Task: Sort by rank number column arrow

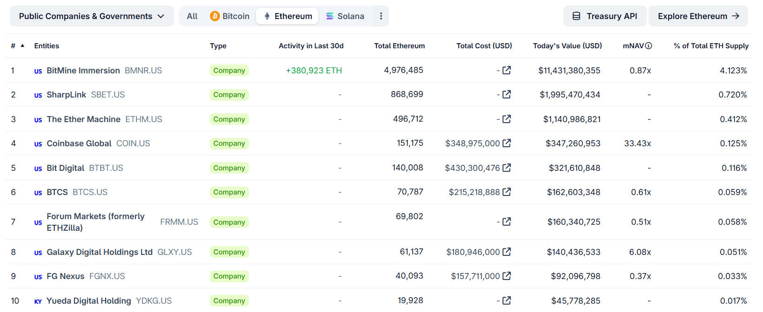Action: tap(22, 45)
